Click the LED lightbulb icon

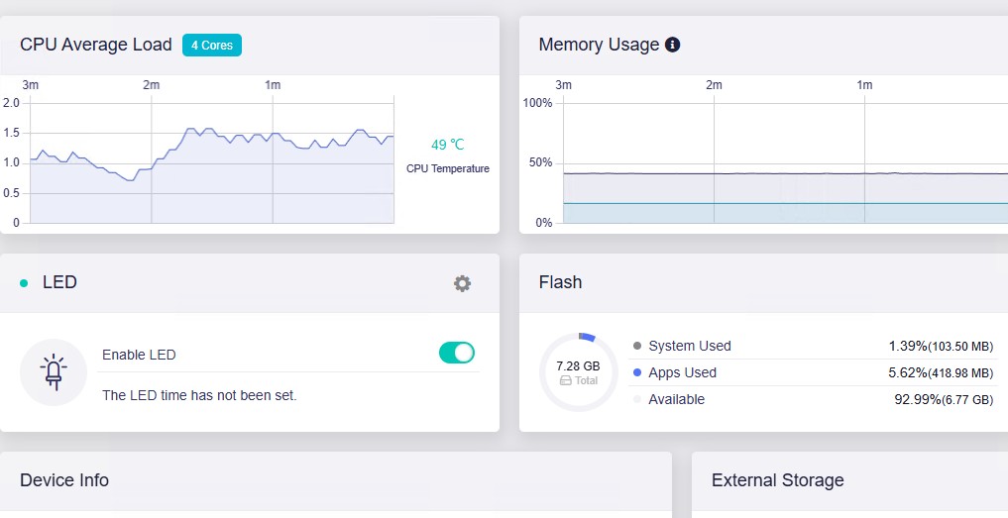pyautogui.click(x=54, y=372)
